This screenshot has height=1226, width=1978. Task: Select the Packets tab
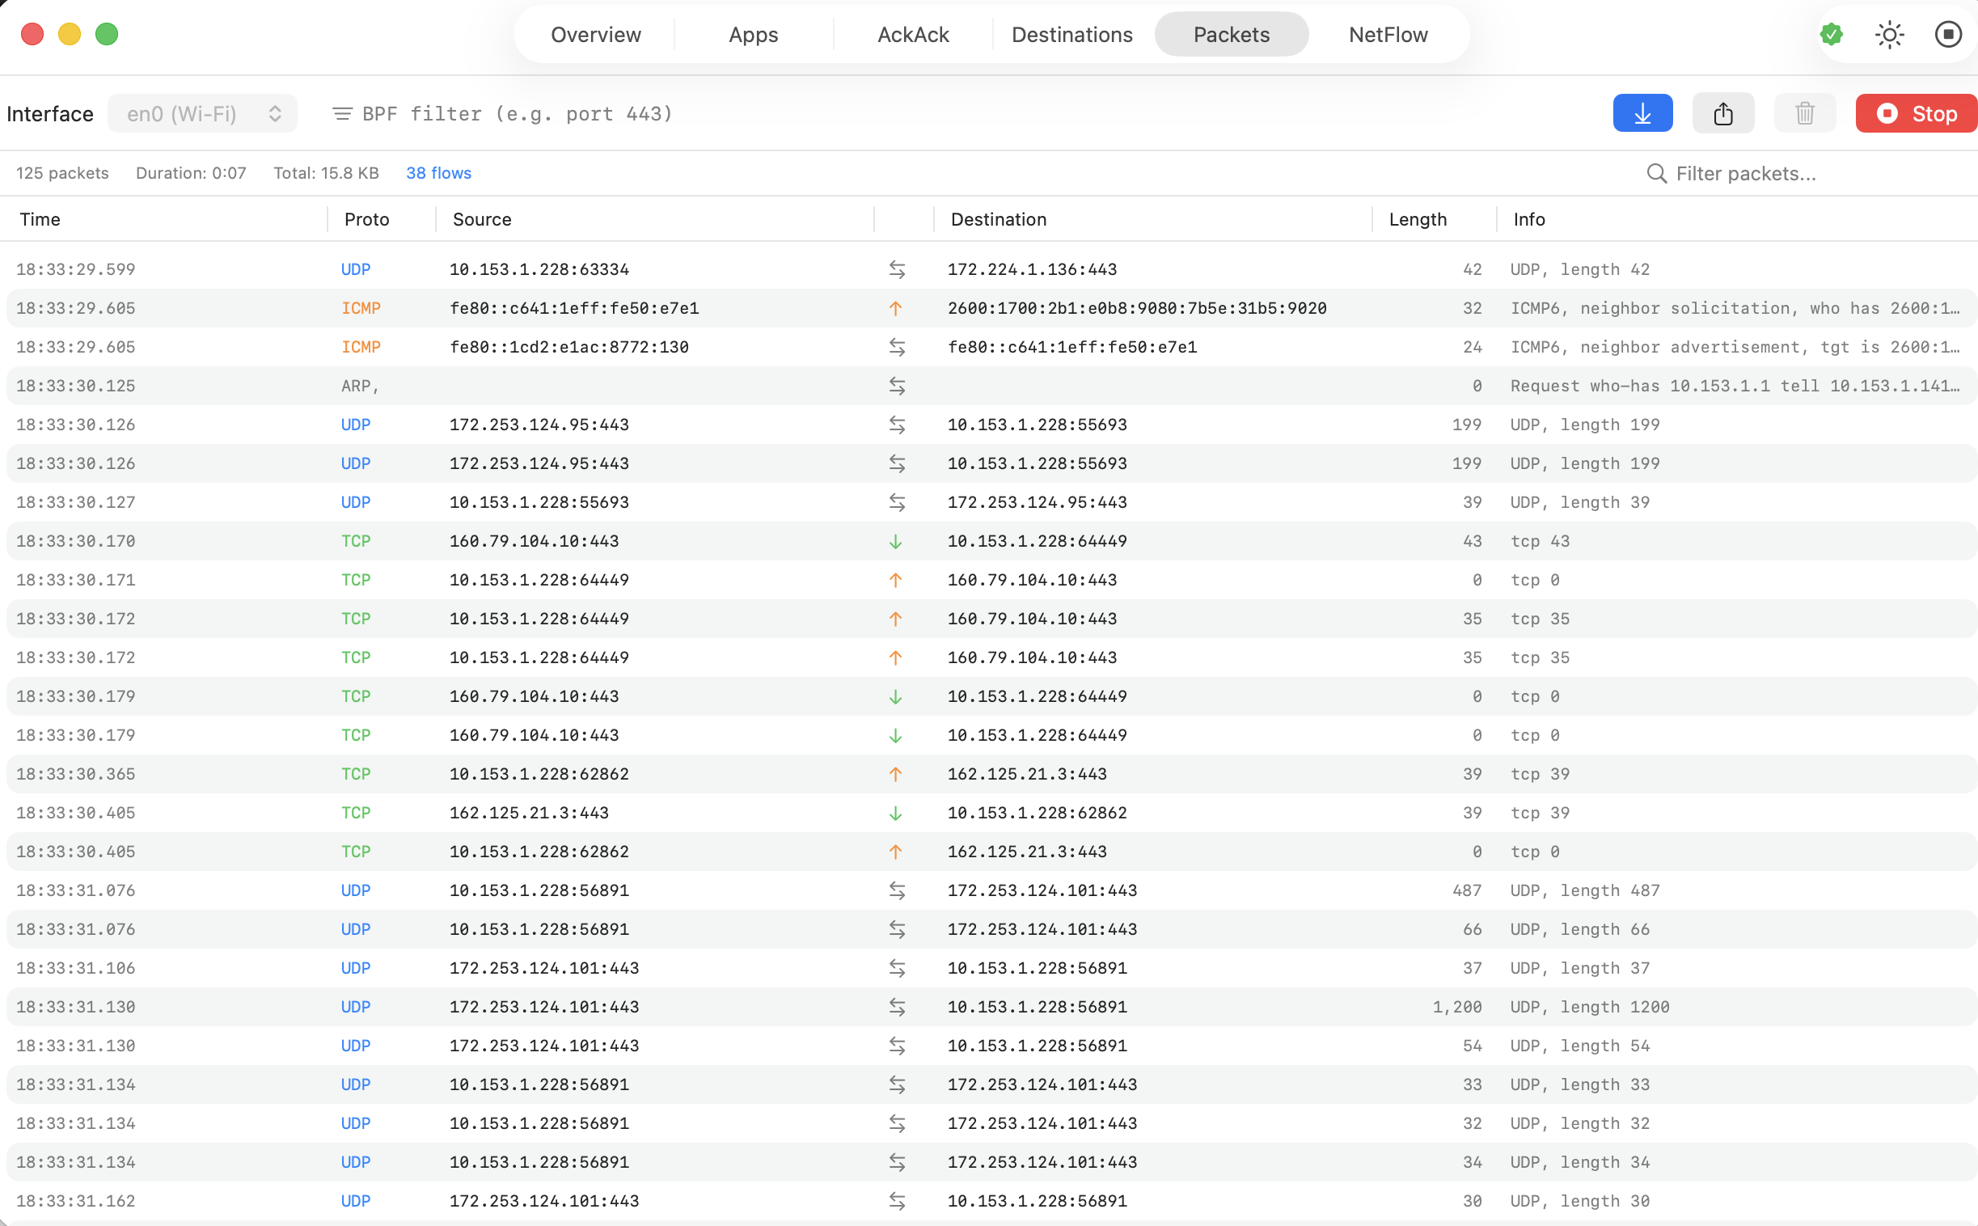(1232, 35)
